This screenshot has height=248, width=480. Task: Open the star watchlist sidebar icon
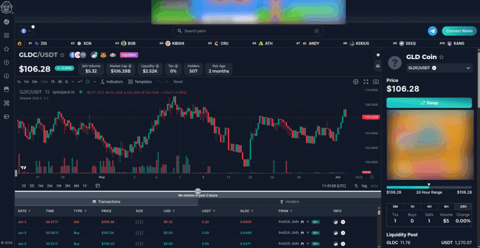pyautogui.click(x=7, y=49)
